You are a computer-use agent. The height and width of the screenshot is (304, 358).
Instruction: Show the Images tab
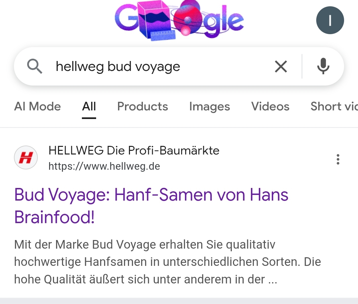[209, 106]
